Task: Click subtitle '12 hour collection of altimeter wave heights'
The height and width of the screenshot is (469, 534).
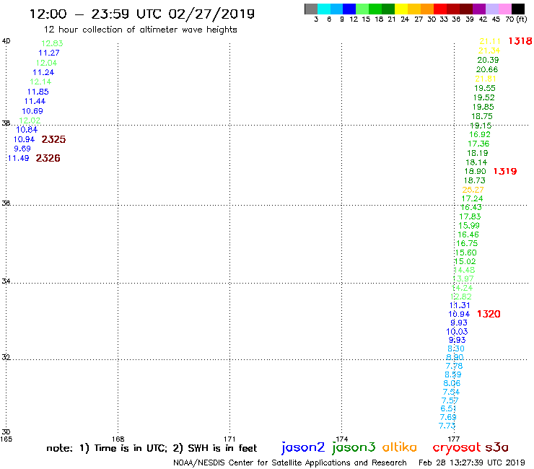Action: coord(140,30)
